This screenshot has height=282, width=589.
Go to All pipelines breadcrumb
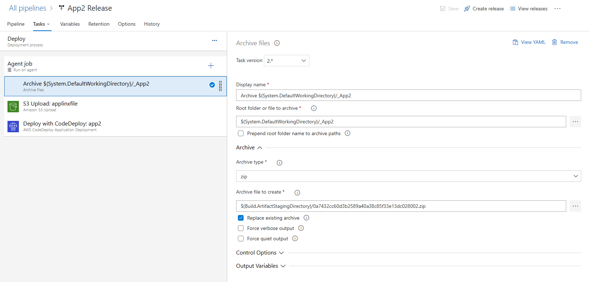click(27, 8)
